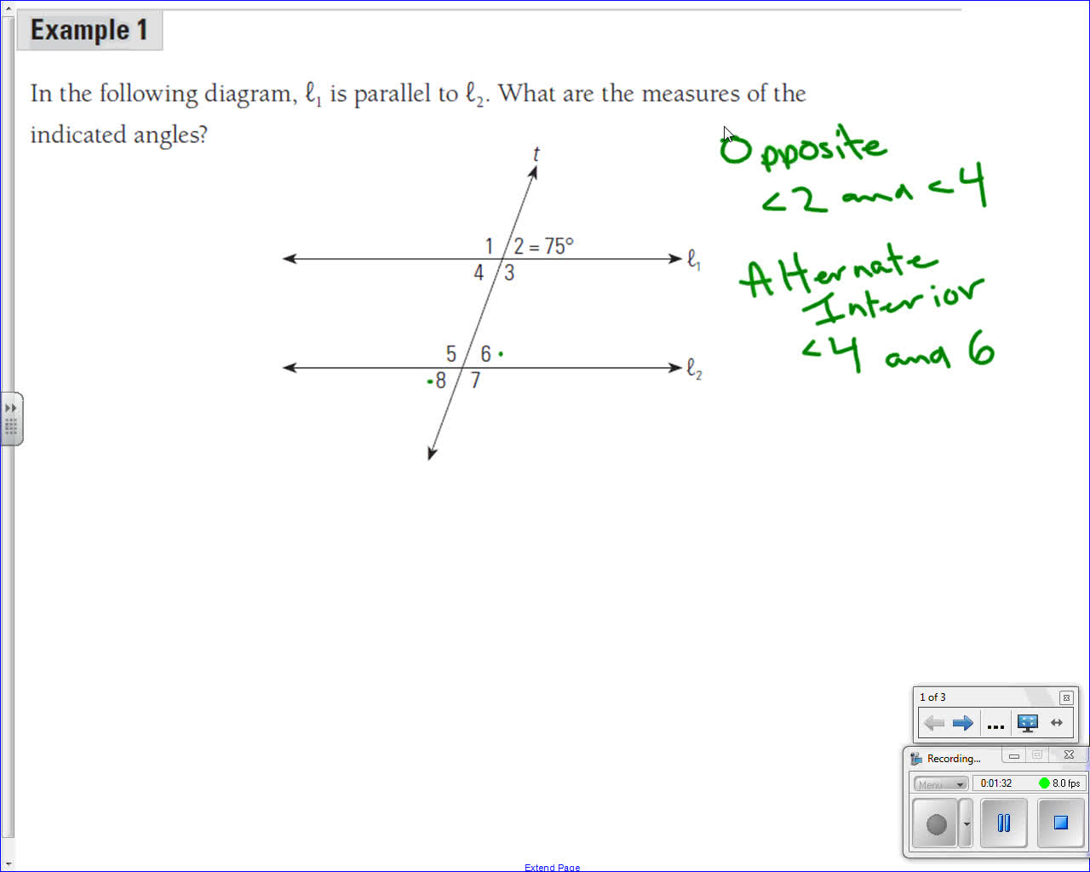Screen dimensions: 1090x872
Task: Click the '2 = 75°' angle label
Action: point(543,246)
